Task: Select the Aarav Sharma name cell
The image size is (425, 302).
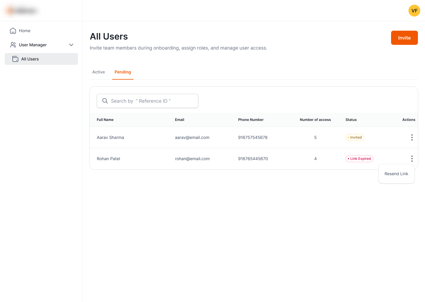Action: coord(110,137)
